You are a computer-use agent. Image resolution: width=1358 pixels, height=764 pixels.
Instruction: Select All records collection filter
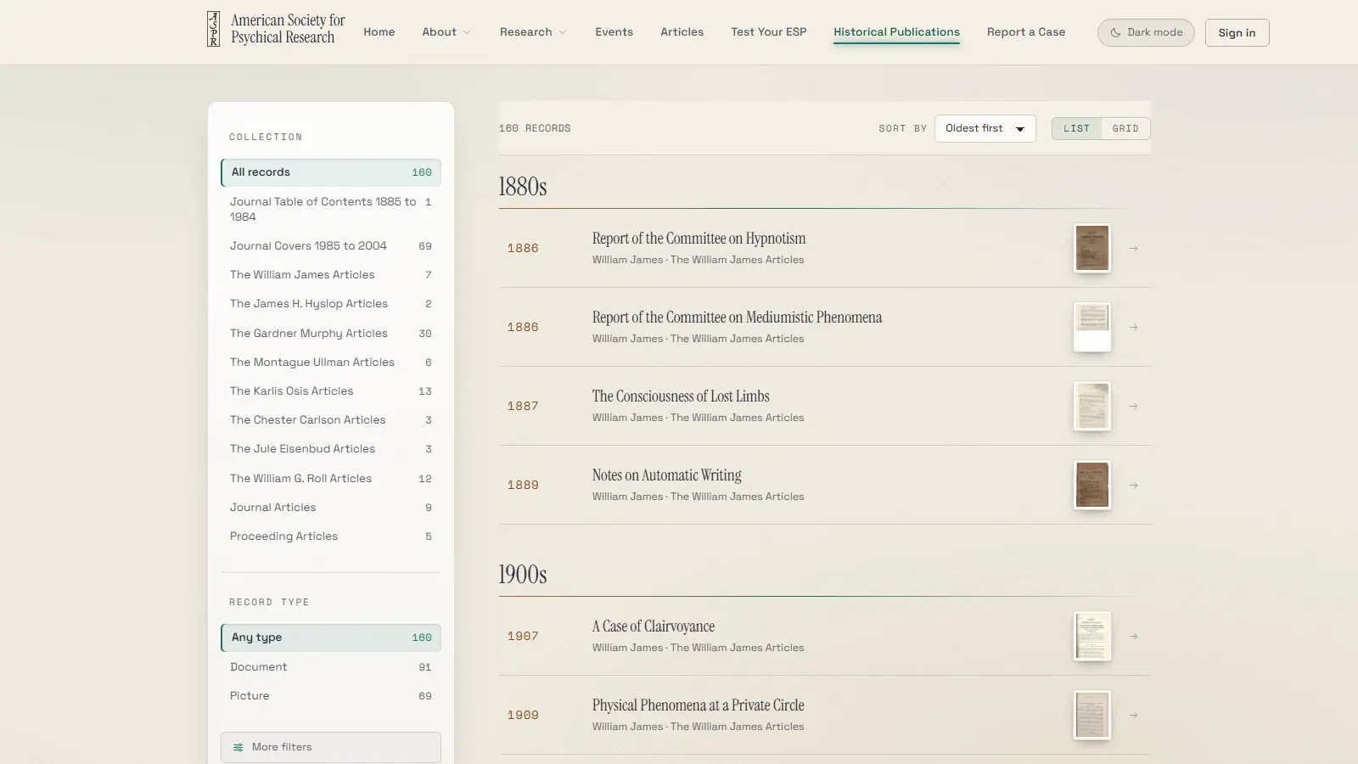[331, 172]
